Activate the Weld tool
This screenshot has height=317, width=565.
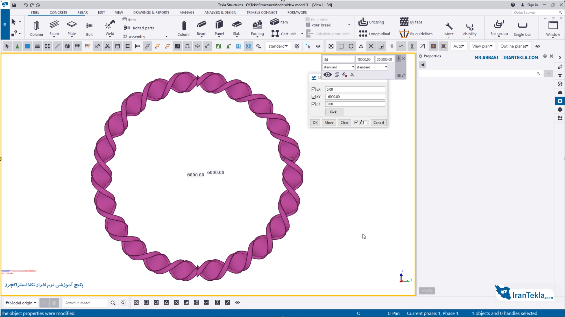[110, 28]
